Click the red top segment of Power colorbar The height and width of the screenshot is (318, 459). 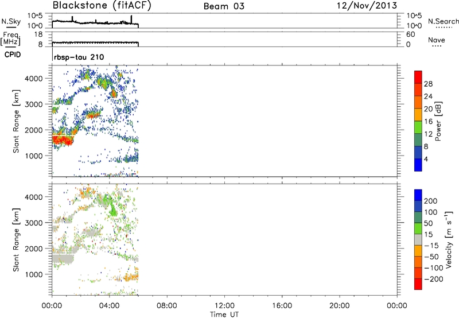[418, 77]
